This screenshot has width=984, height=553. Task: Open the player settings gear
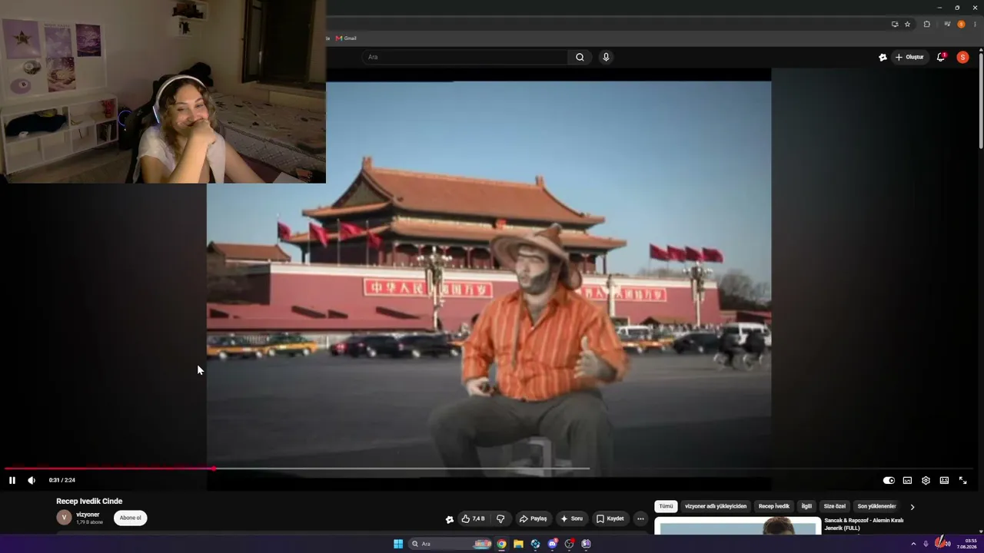coord(926,481)
